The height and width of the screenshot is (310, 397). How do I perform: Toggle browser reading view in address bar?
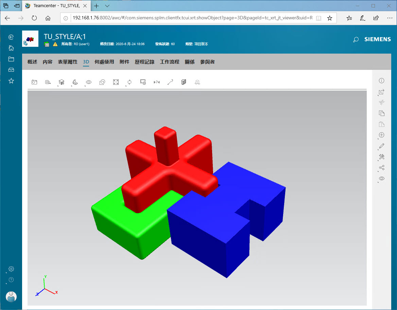coord(318,18)
